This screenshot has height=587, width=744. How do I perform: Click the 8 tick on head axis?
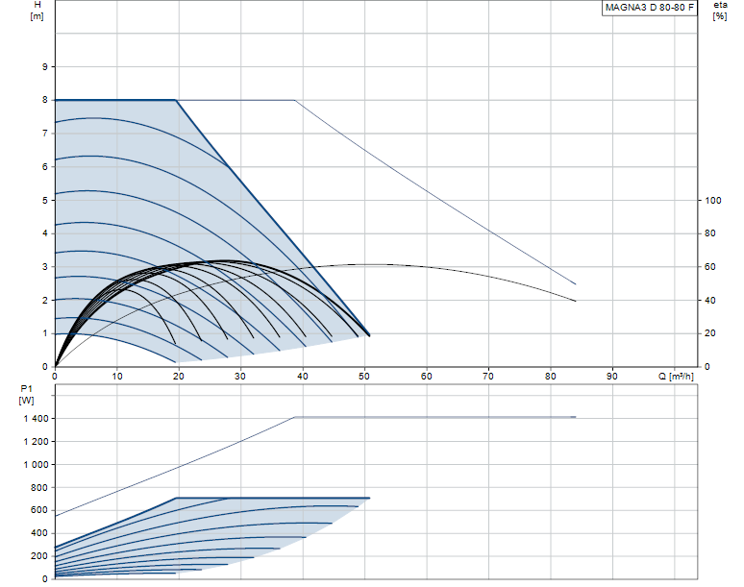(44, 100)
